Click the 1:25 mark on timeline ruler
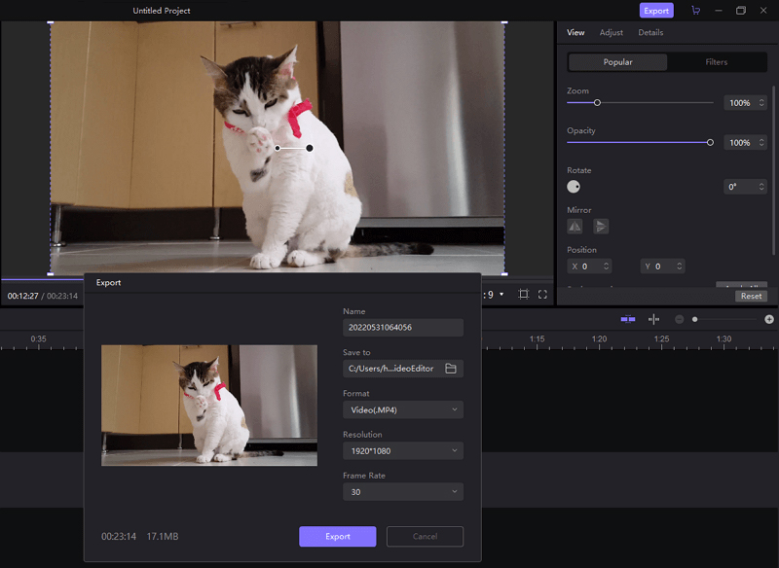The height and width of the screenshot is (568, 779). point(661,339)
